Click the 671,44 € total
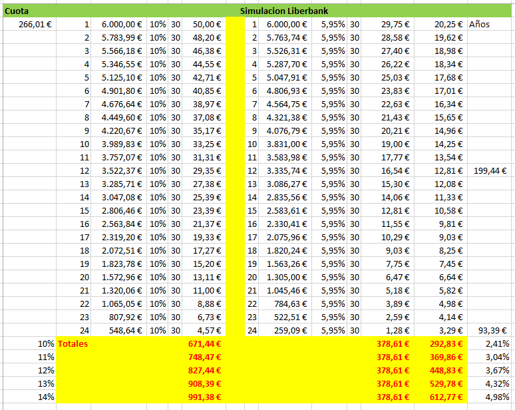Image resolution: width=515 pixels, height=410 pixels. (x=204, y=343)
